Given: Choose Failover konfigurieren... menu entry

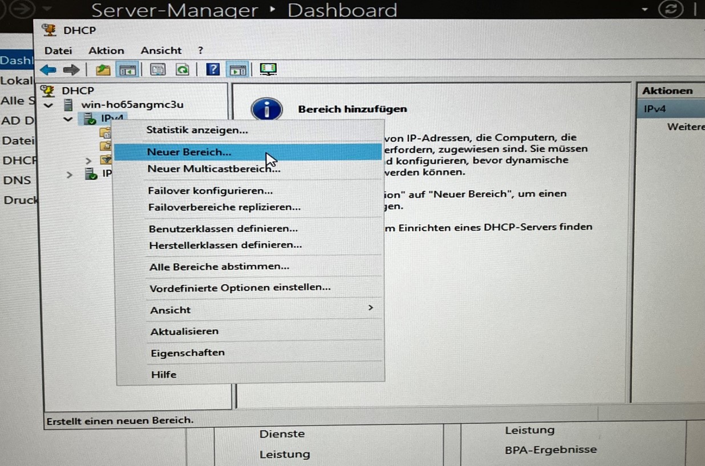Looking at the screenshot, I should click(x=210, y=191).
